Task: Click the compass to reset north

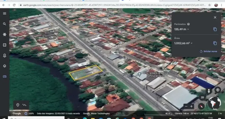Action: pyautogui.click(x=201, y=106)
